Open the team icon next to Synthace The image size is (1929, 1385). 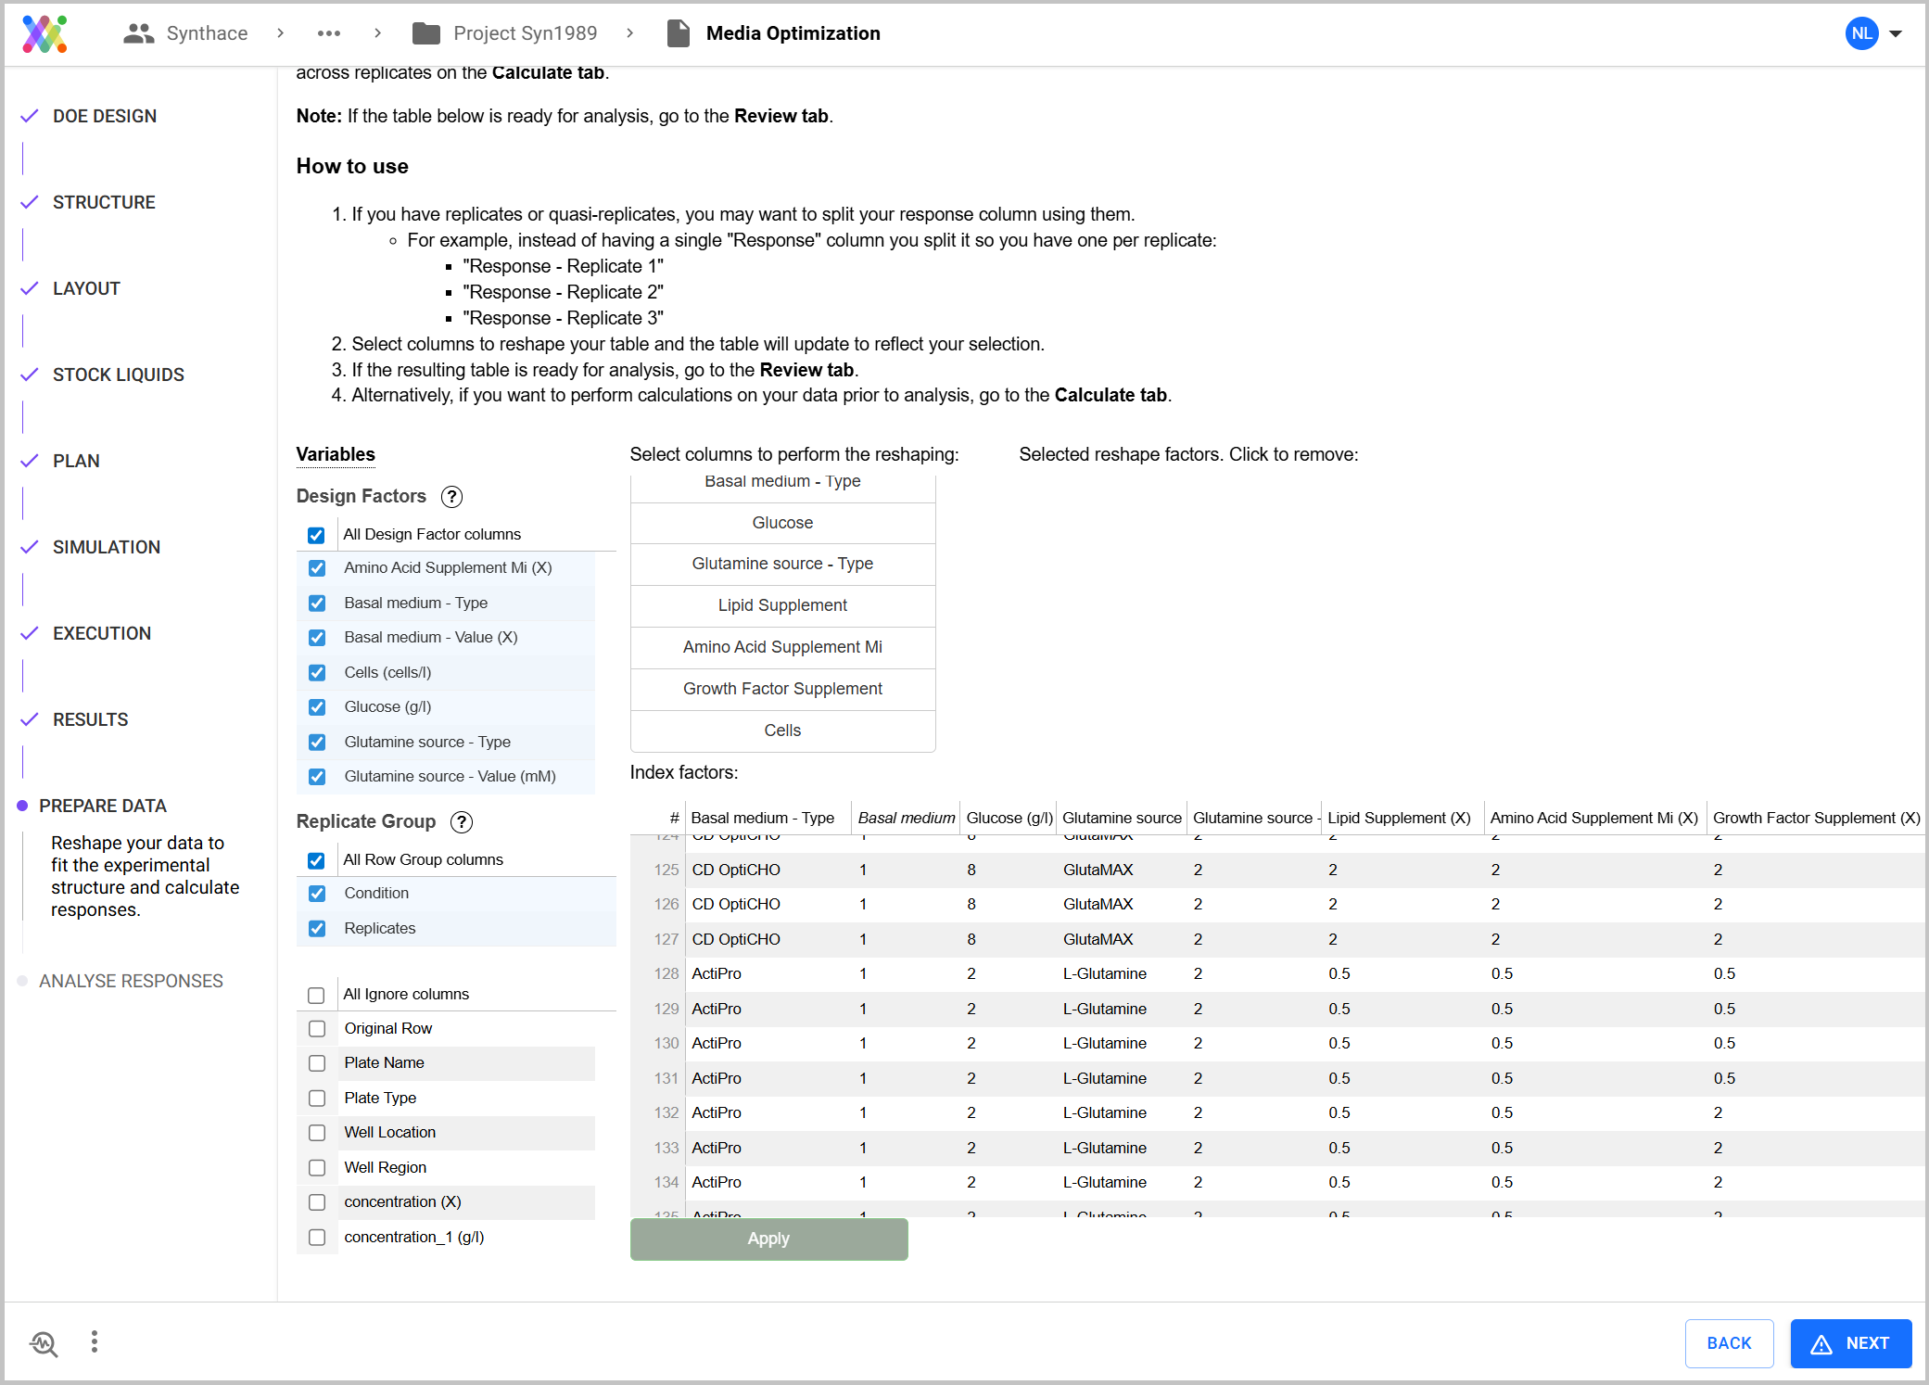(x=137, y=32)
